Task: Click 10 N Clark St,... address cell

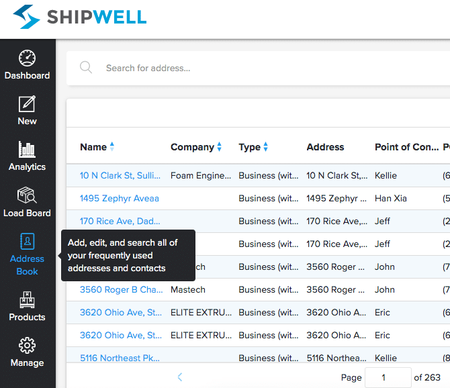Action: 337,175
